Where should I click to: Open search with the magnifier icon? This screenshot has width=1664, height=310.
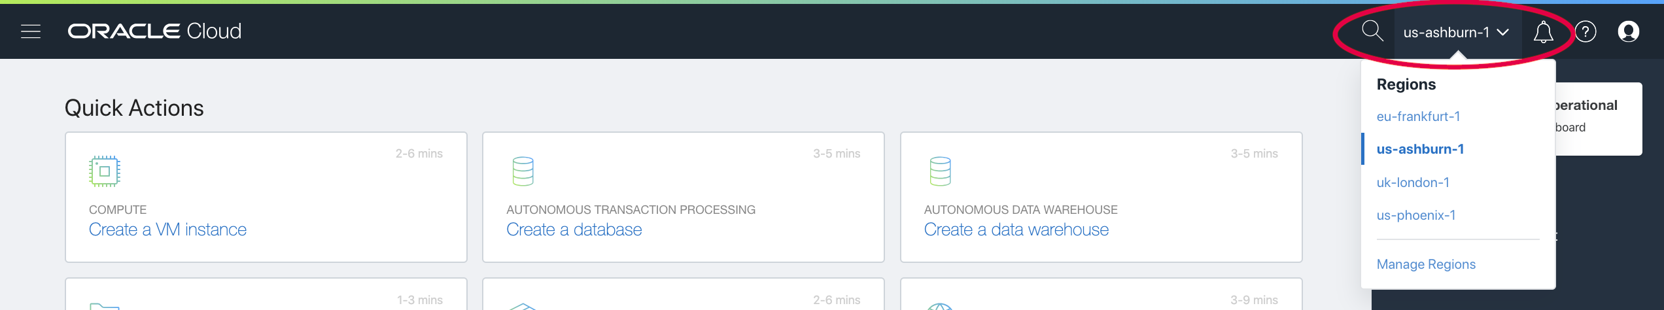click(x=1372, y=31)
